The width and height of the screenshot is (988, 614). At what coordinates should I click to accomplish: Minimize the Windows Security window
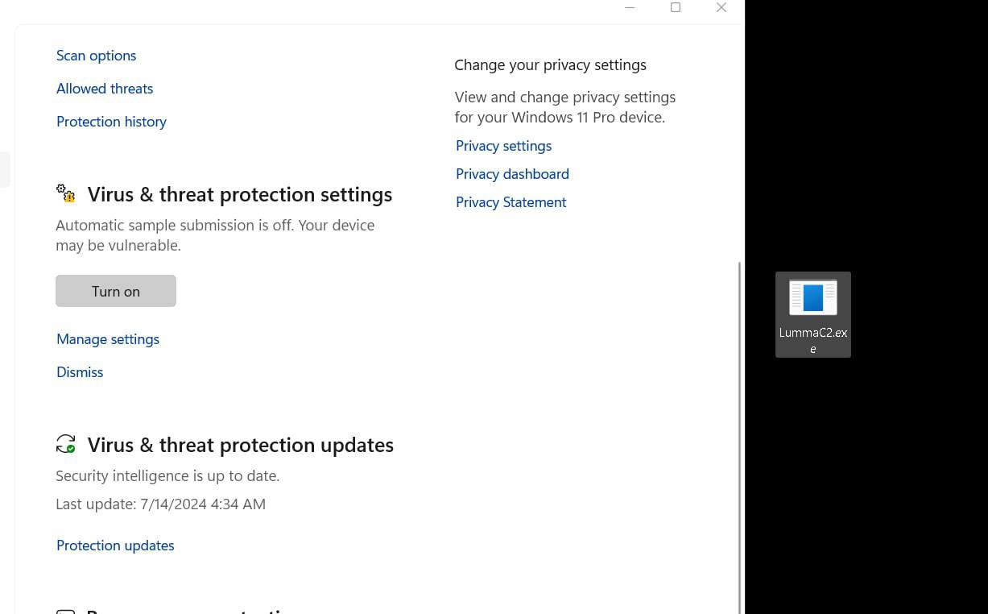coord(630,8)
